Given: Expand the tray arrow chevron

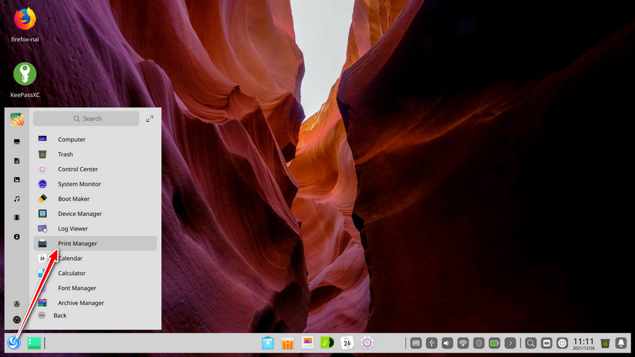Looking at the screenshot, I should click(511, 343).
